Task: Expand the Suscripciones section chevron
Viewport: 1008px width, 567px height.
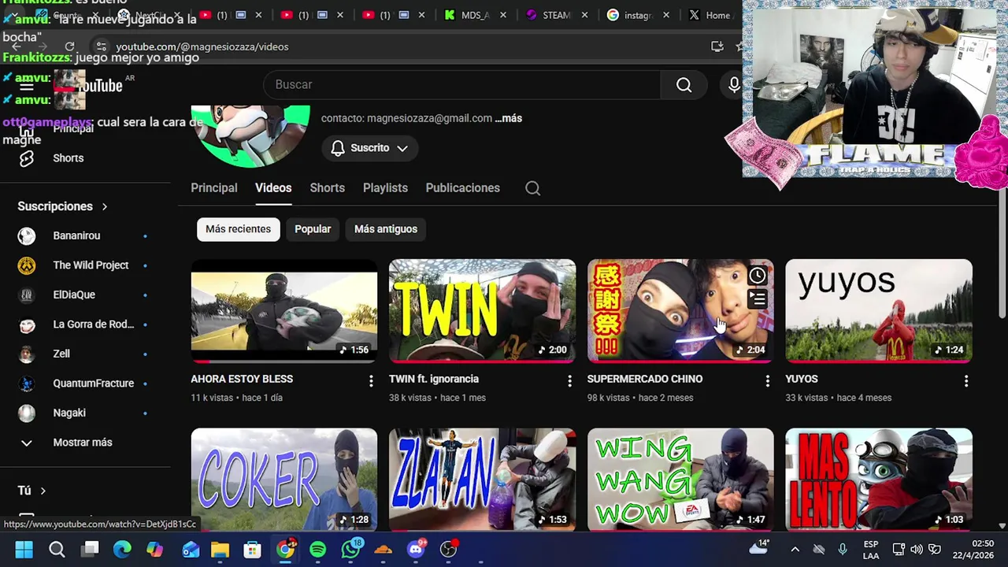Action: click(x=104, y=206)
